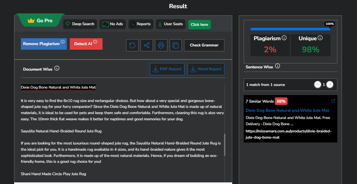
Task: Open Document Wise info icon
Action: click(x=57, y=68)
